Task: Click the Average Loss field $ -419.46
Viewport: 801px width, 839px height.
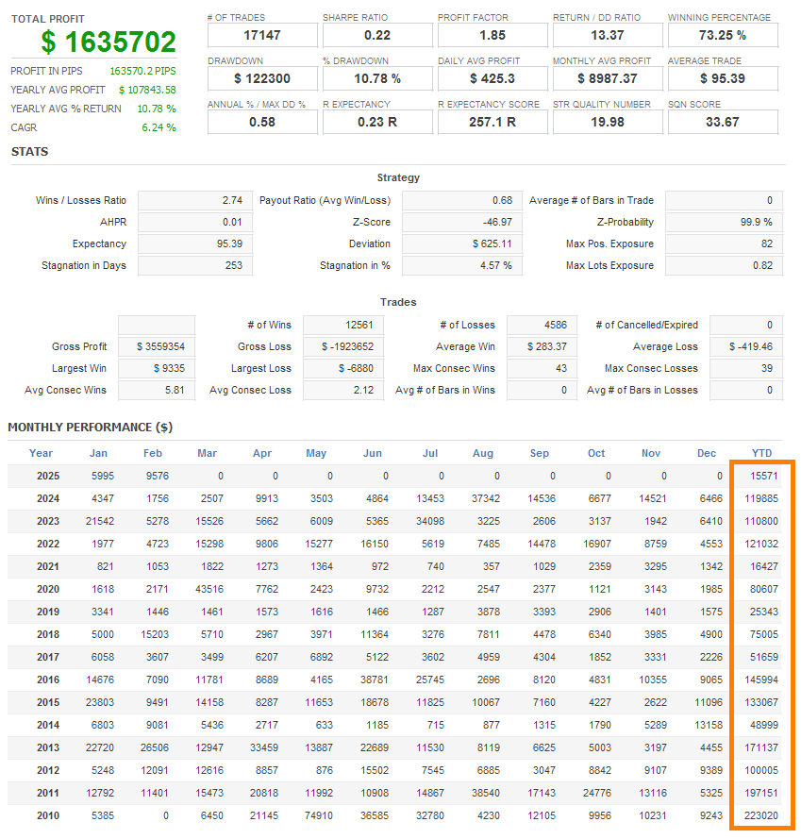Action: (x=746, y=346)
